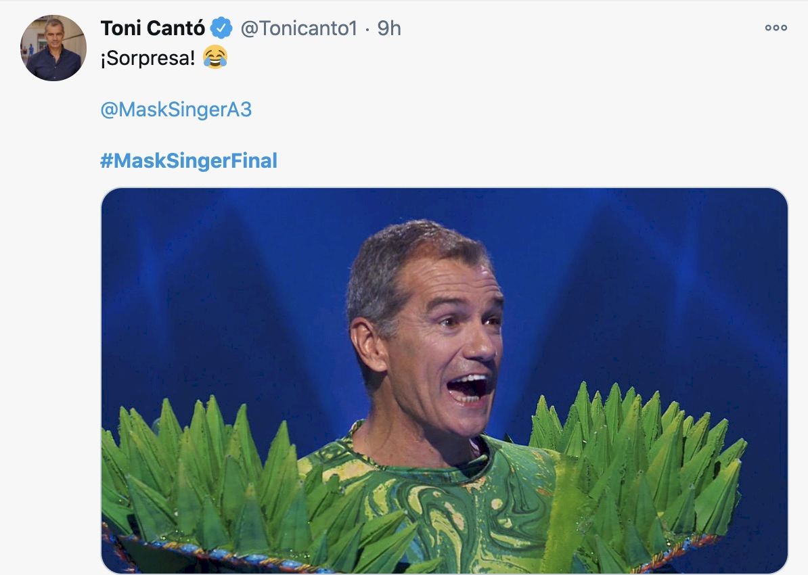
Task: Open the author's round profile picture
Action: [x=53, y=48]
